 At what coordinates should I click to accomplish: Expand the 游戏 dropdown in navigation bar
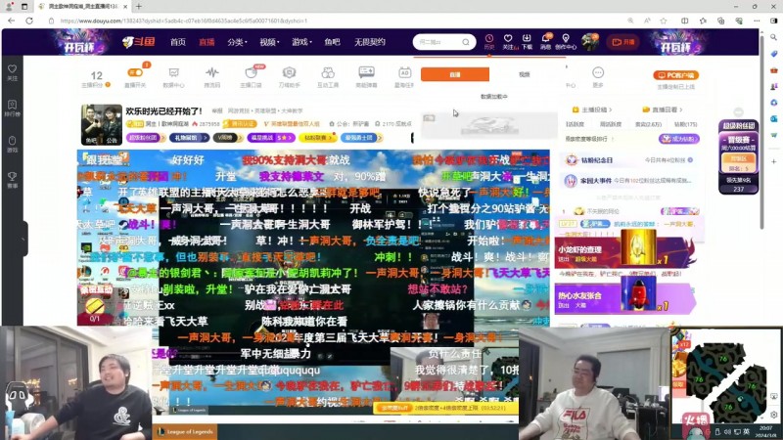(300, 42)
